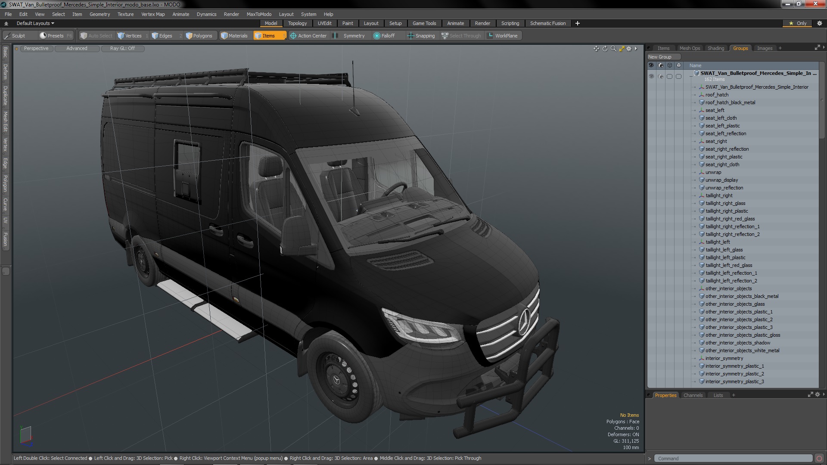Click the collapse icon left of Default Layouts
Viewport: 827px width, 465px height.
pos(6,23)
